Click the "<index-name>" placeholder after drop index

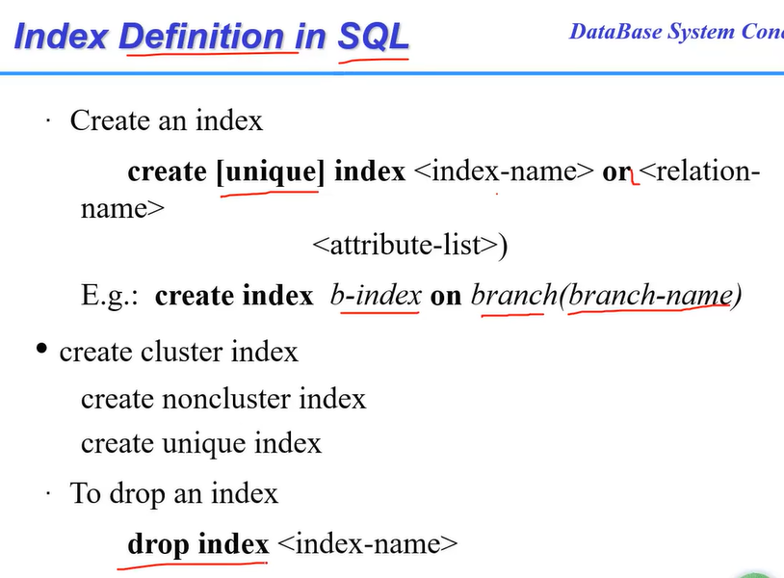tap(367, 544)
